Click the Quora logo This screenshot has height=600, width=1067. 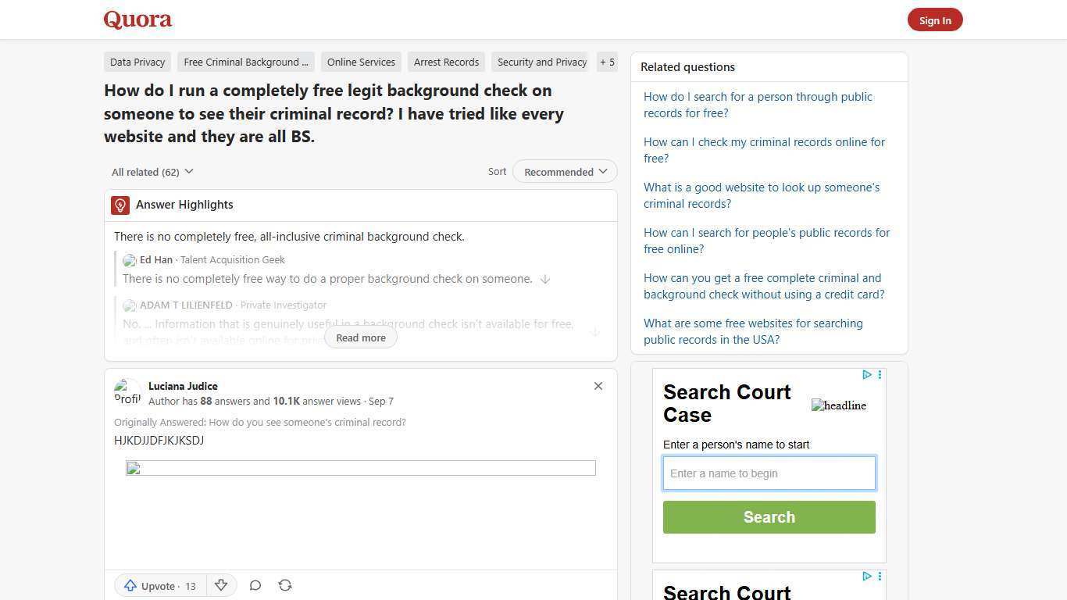click(x=137, y=20)
